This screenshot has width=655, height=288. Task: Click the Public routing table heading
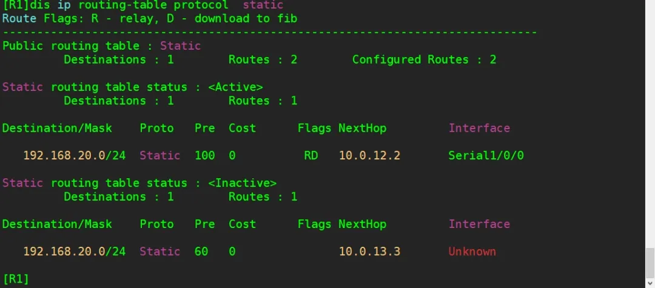(101, 45)
